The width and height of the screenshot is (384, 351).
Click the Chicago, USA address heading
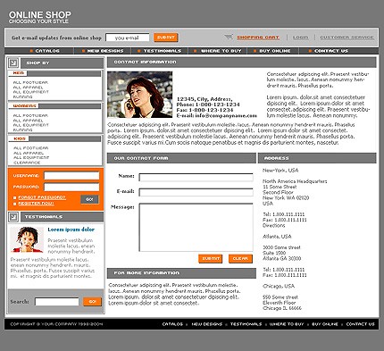pyautogui.click(x=279, y=286)
